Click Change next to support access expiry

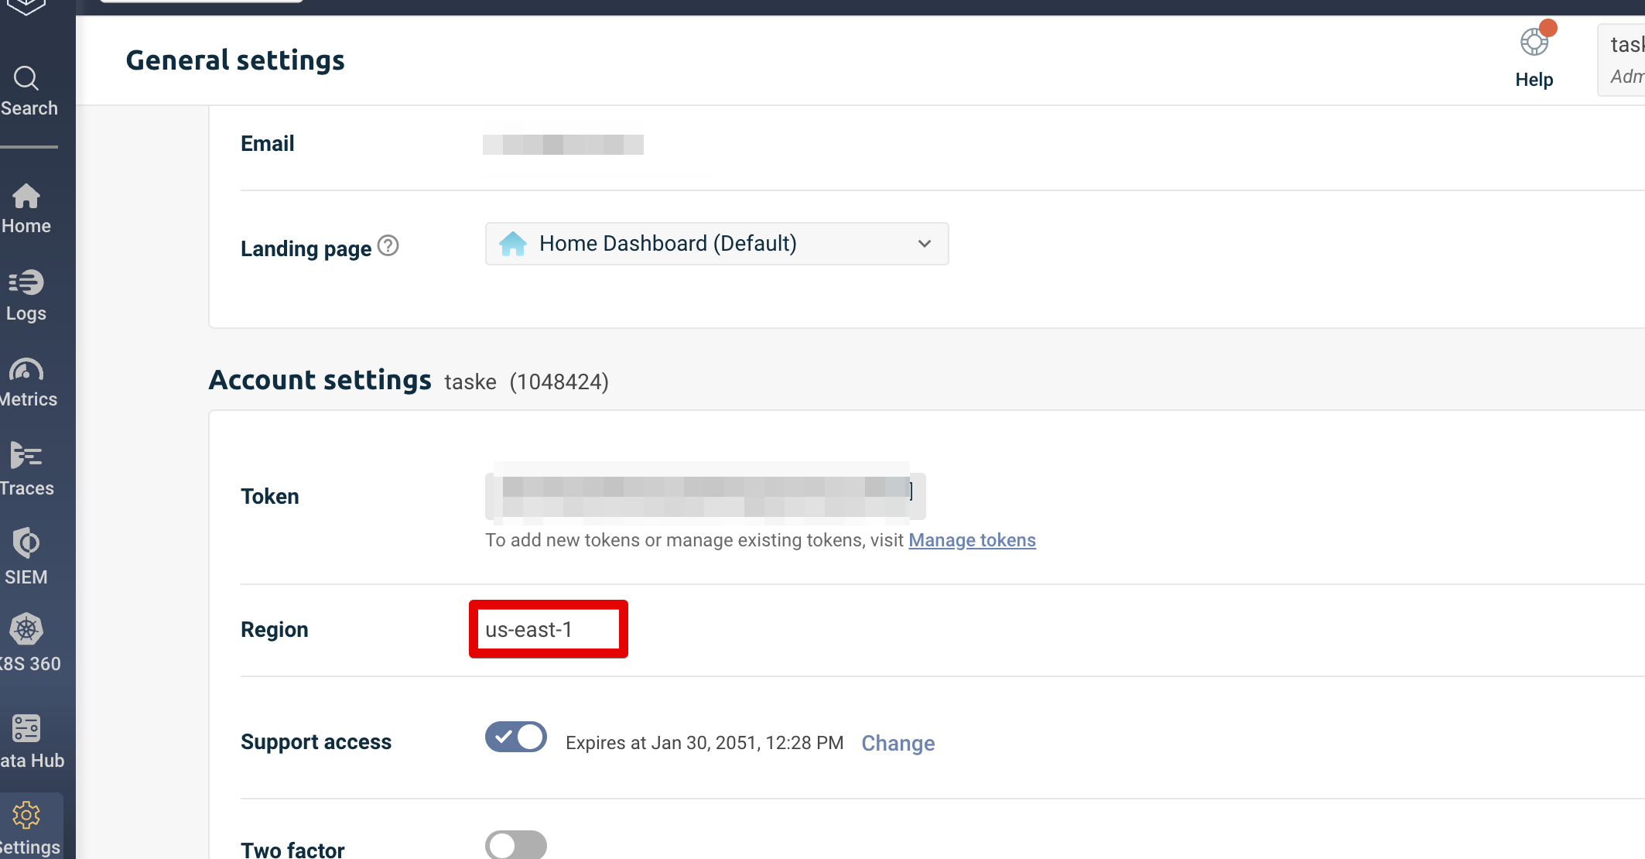[898, 743]
